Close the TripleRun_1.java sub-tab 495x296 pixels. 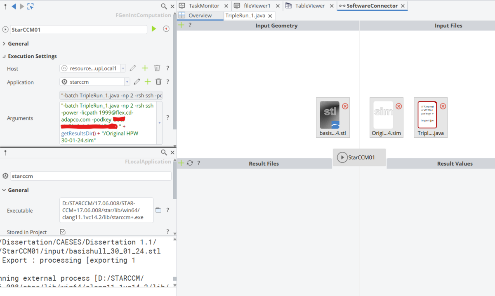[270, 16]
